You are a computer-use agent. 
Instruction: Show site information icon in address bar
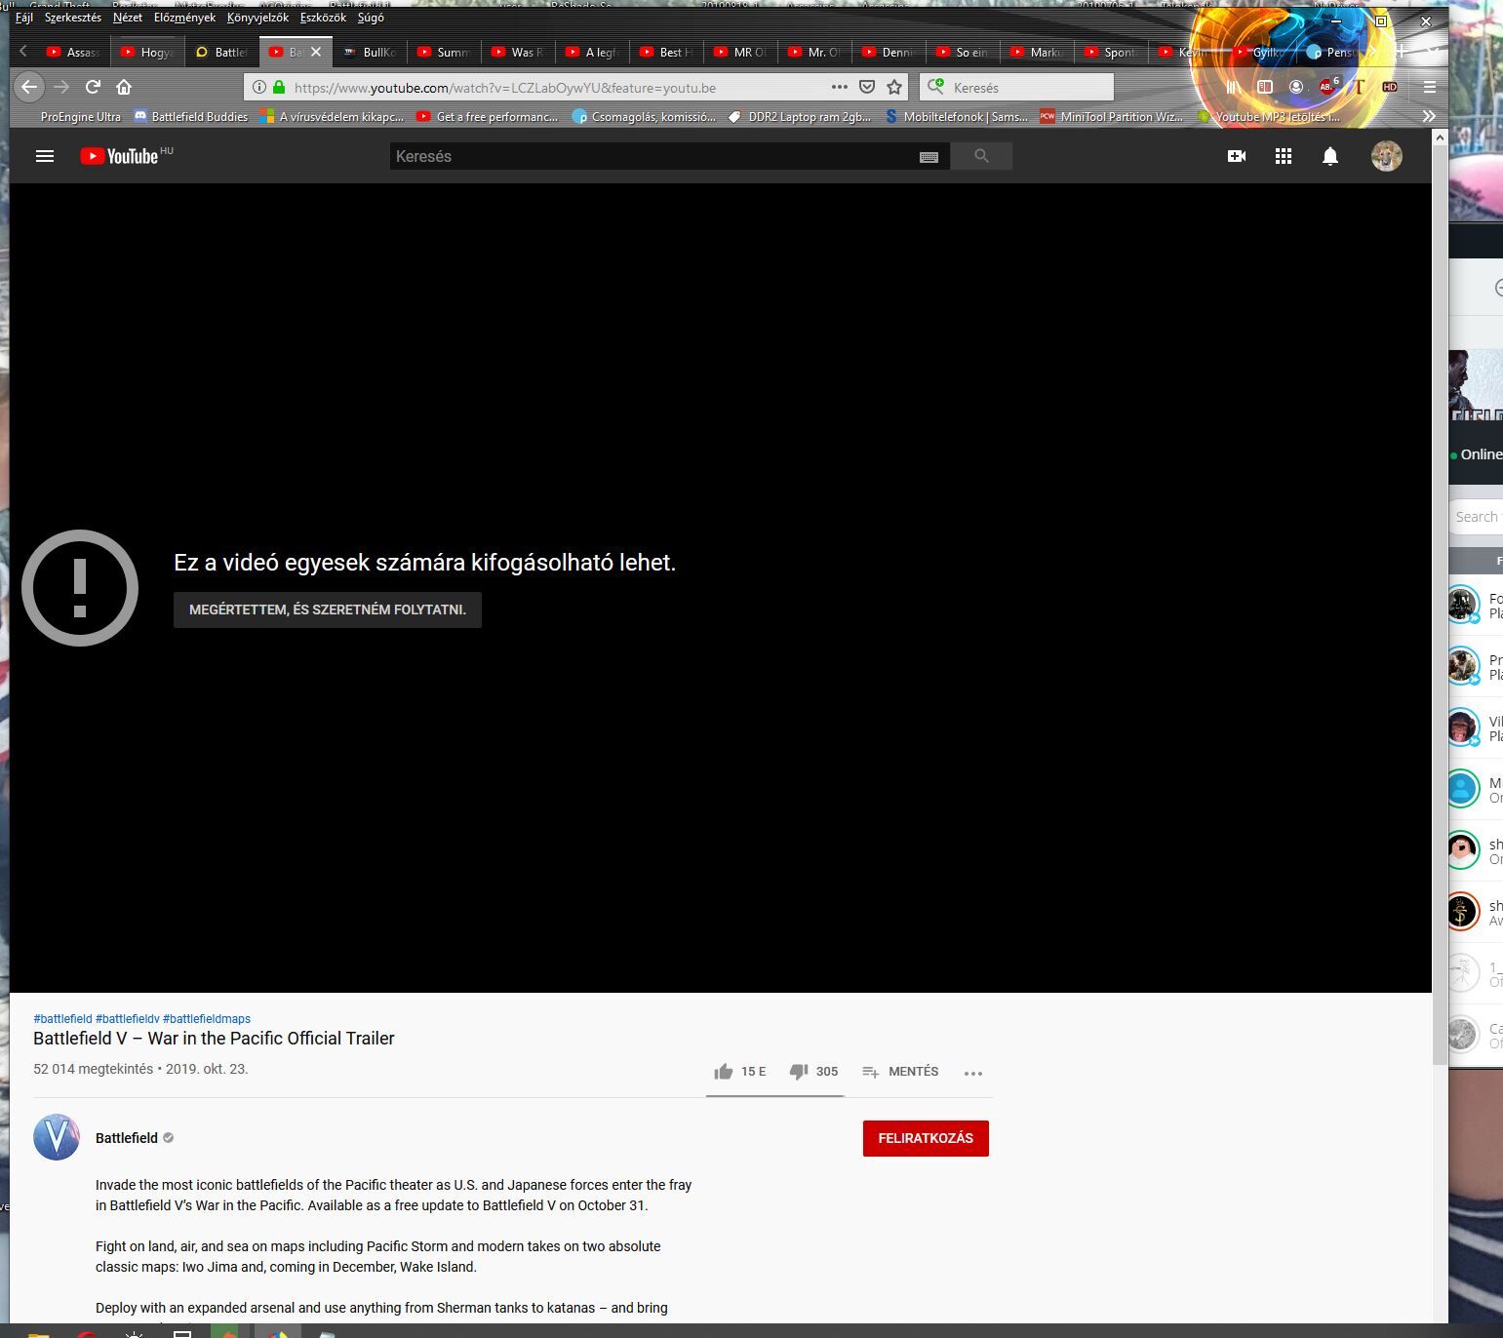pyautogui.click(x=259, y=87)
